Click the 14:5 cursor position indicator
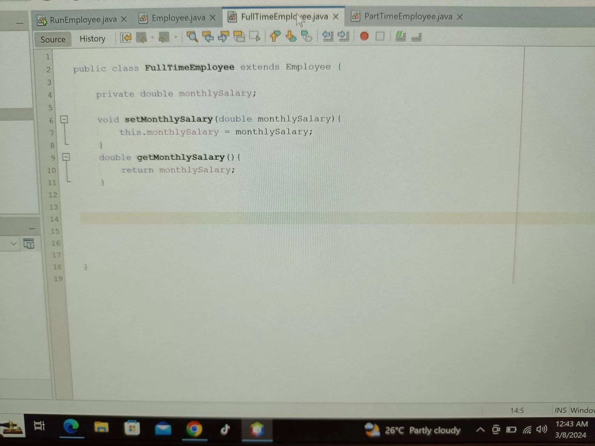 point(517,410)
